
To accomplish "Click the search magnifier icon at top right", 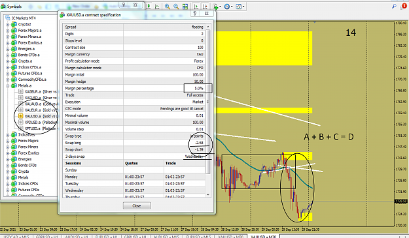I will [x=394, y=7].
